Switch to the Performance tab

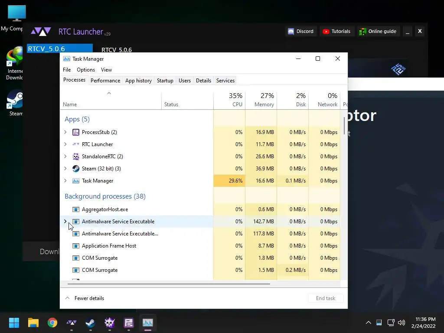point(105,80)
